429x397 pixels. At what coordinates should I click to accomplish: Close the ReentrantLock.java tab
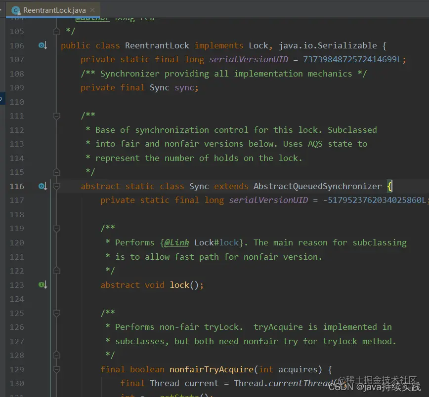pyautogui.click(x=92, y=10)
